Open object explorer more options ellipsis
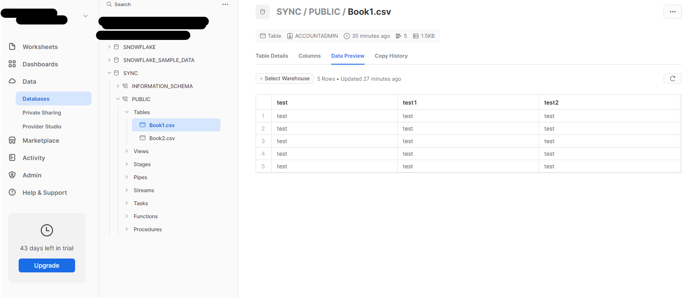Viewport: 694px width, 298px height. [x=225, y=4]
